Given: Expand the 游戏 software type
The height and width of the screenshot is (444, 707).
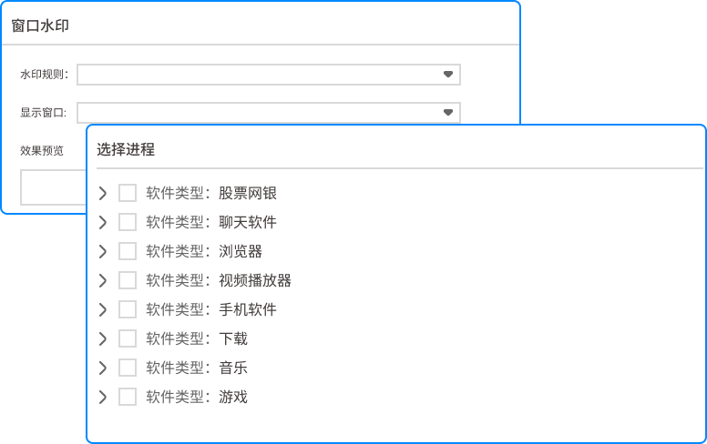Looking at the screenshot, I should [x=103, y=397].
